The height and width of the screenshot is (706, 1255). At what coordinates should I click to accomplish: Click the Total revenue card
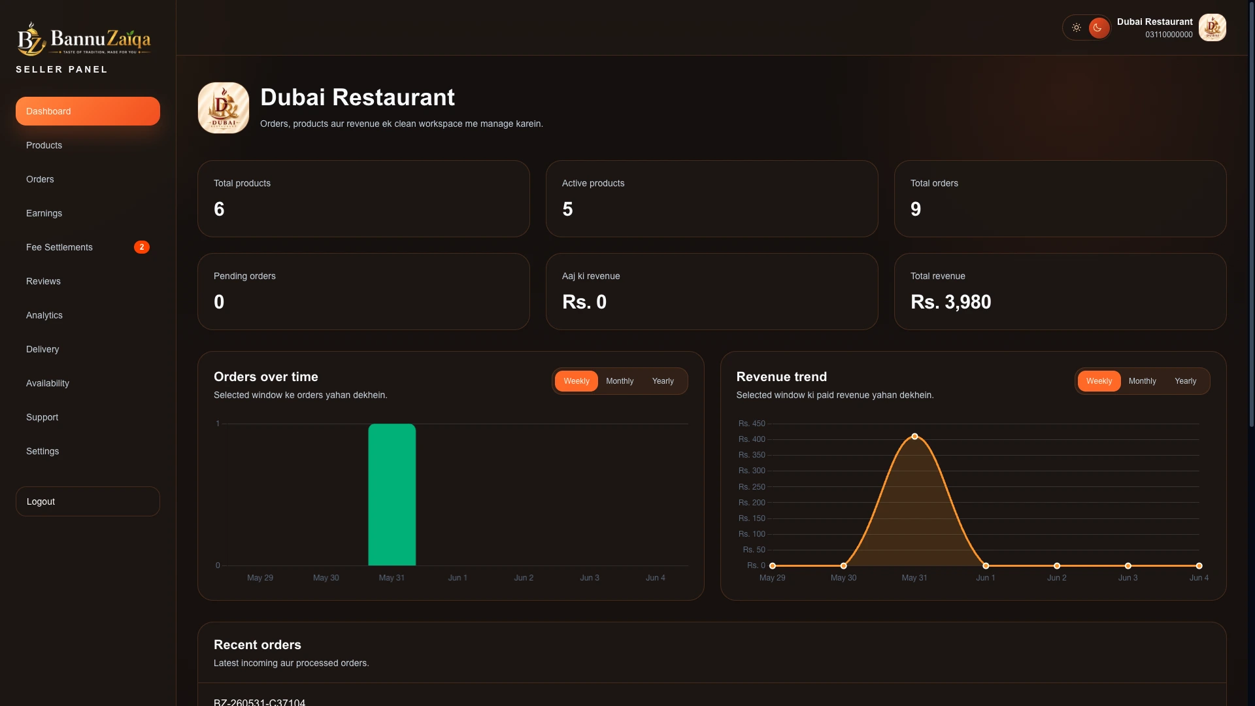pyautogui.click(x=1060, y=292)
